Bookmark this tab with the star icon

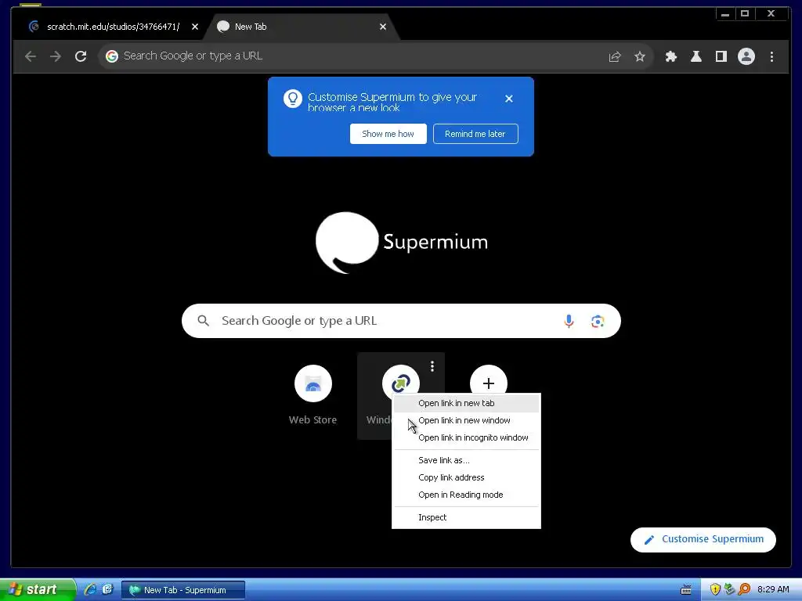point(640,56)
